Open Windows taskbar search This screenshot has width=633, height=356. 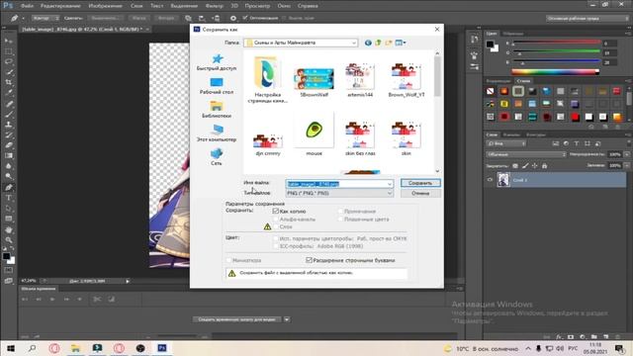pos(33,348)
